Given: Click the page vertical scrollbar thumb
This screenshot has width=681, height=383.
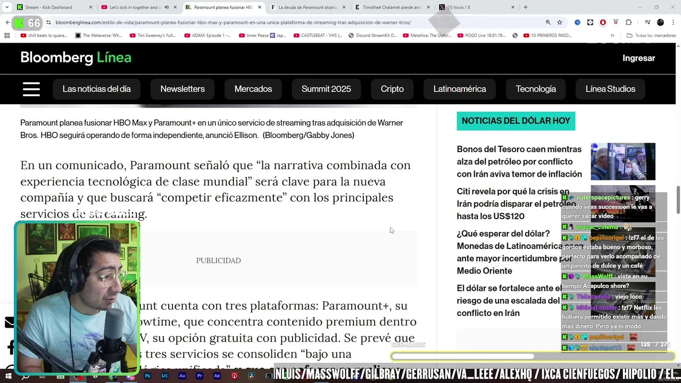Looking at the screenshot, I should [678, 199].
